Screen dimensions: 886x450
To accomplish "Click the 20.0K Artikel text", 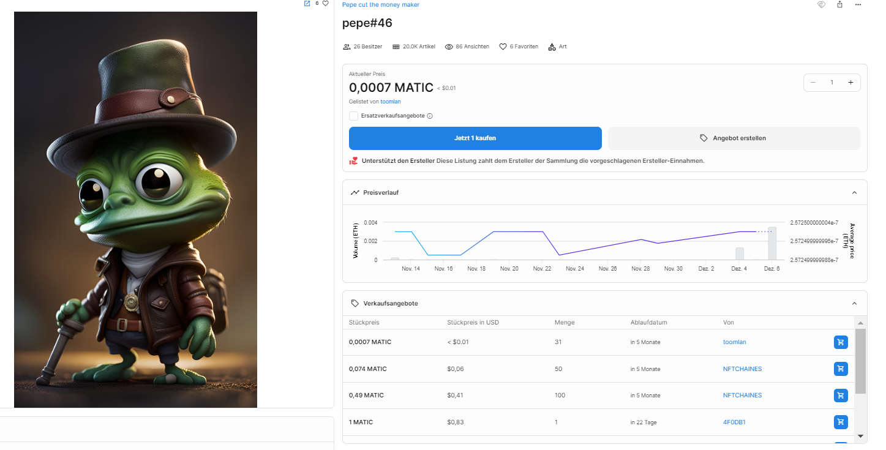I will [419, 47].
